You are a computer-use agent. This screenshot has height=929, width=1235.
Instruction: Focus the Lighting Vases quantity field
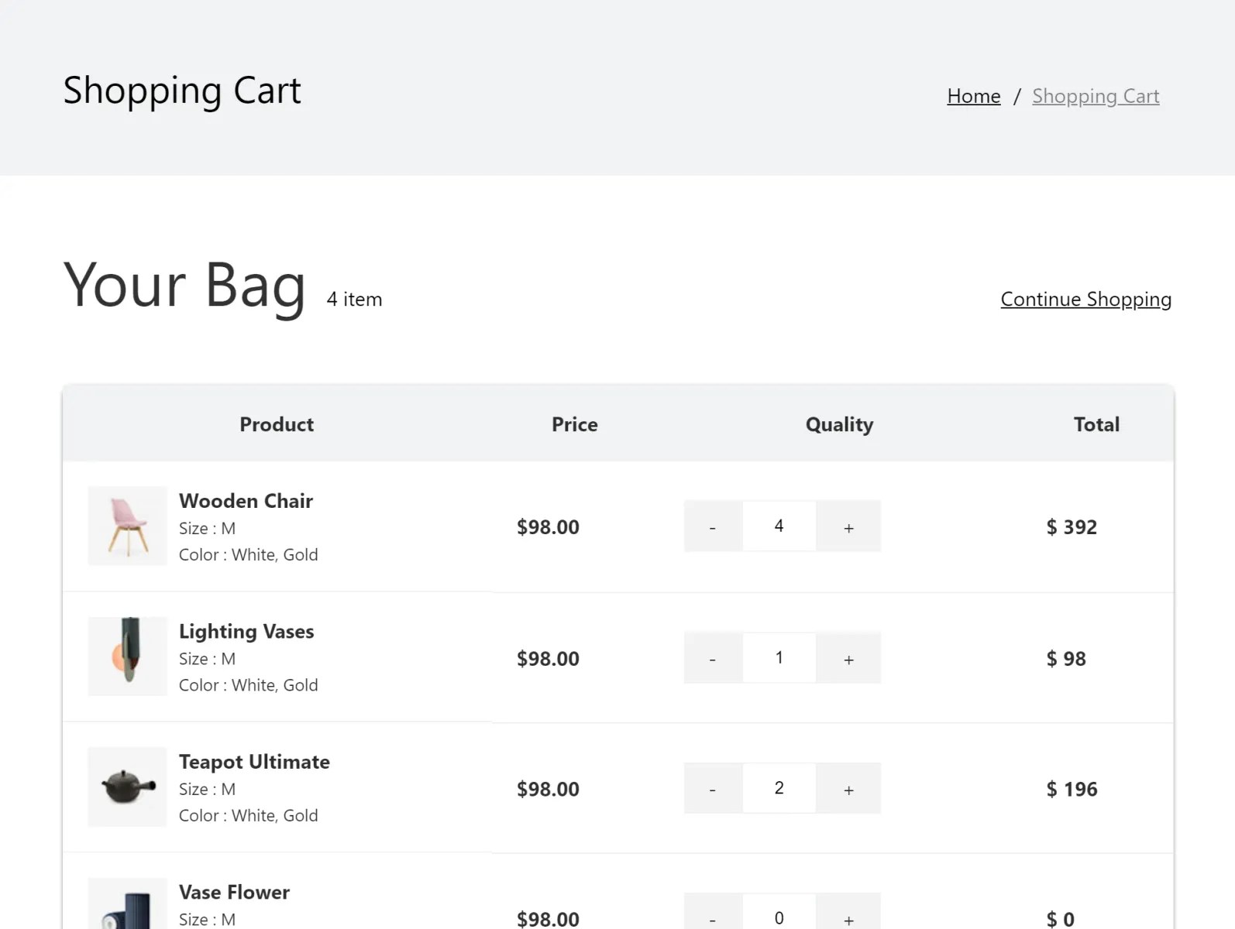(x=779, y=658)
